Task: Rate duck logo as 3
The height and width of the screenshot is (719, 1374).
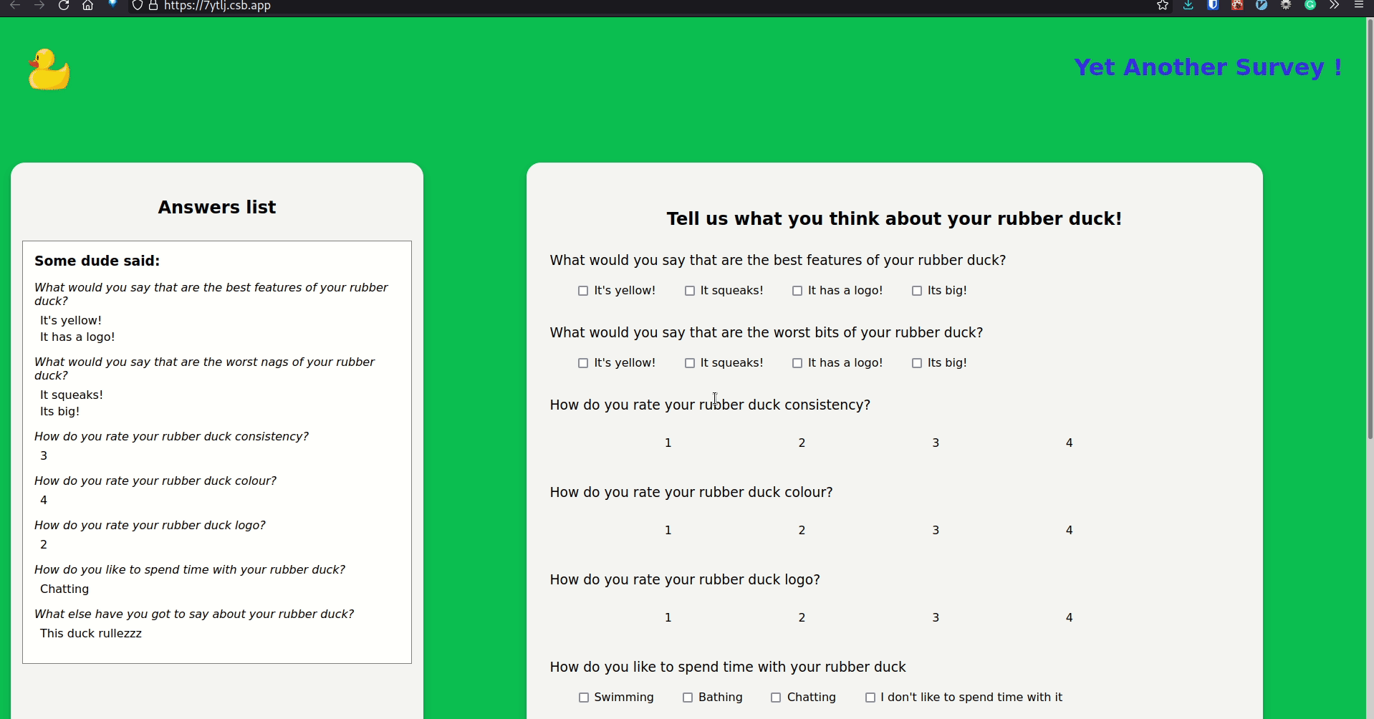Action: (936, 618)
